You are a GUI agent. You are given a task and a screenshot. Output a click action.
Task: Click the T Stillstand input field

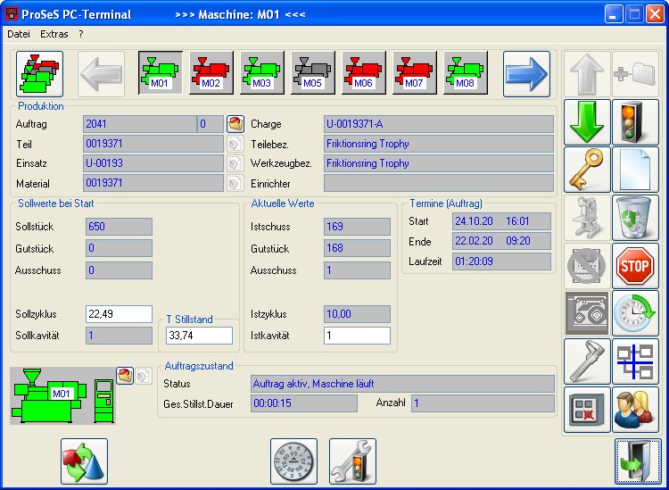(199, 336)
